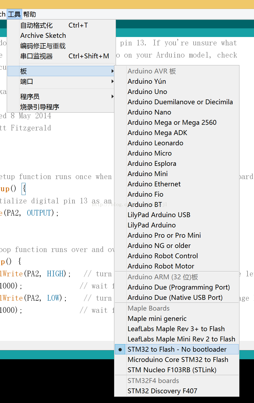Viewport: 254px width, 403px height.
Task: Choose Arduino BT board
Action: pos(177,205)
